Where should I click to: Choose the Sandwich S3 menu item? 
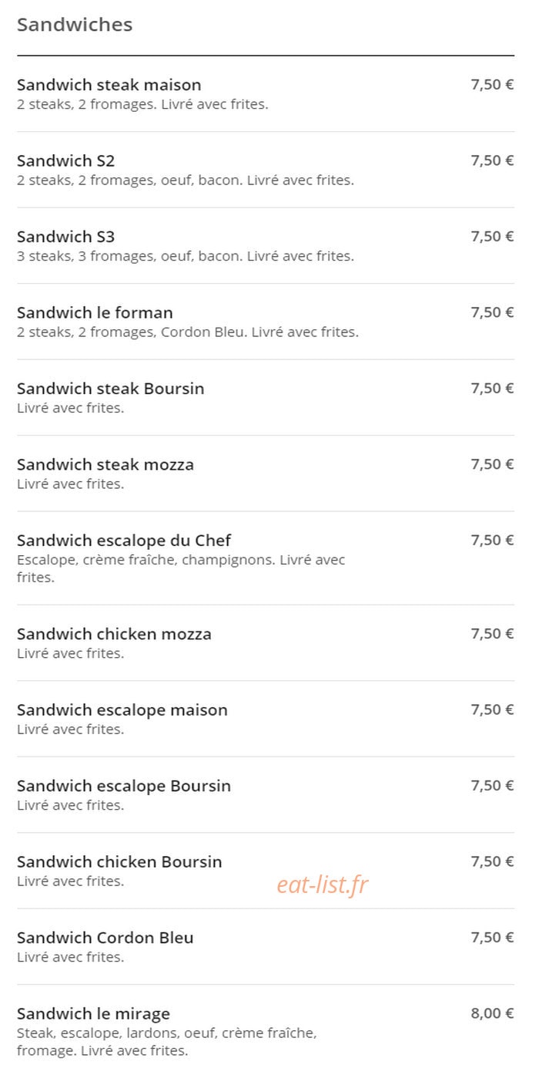coord(265,245)
